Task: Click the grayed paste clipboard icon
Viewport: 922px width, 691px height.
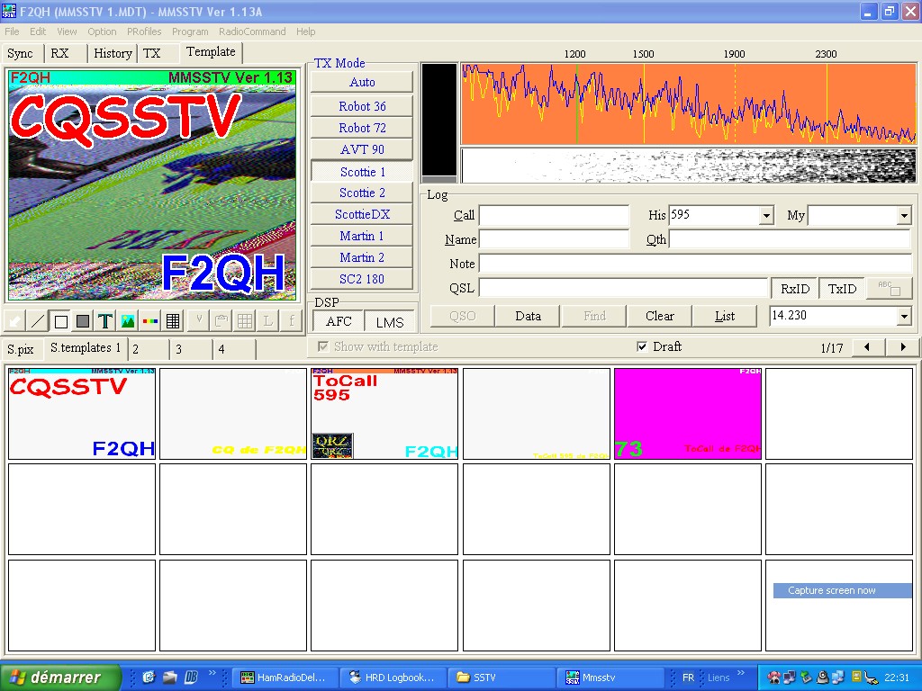Action: point(221,321)
